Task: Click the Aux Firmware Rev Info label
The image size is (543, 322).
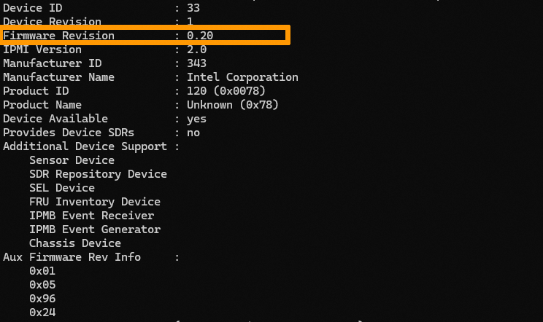Action: 72,257
